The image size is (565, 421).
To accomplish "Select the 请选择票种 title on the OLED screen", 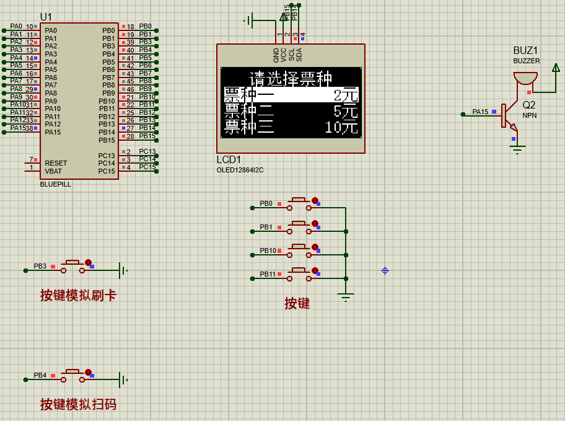I will point(291,76).
